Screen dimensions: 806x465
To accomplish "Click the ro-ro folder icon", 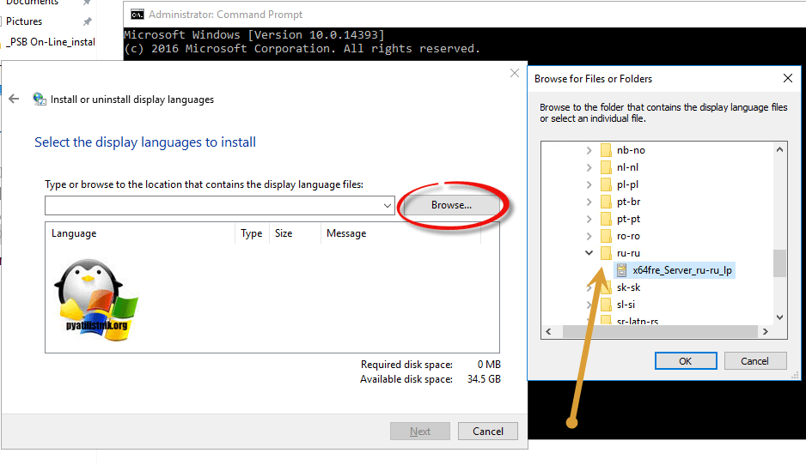I will point(606,236).
